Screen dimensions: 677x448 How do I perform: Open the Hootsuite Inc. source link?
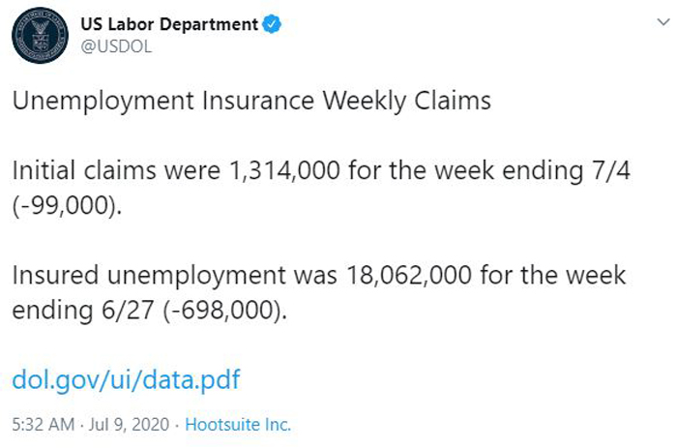coord(238,424)
